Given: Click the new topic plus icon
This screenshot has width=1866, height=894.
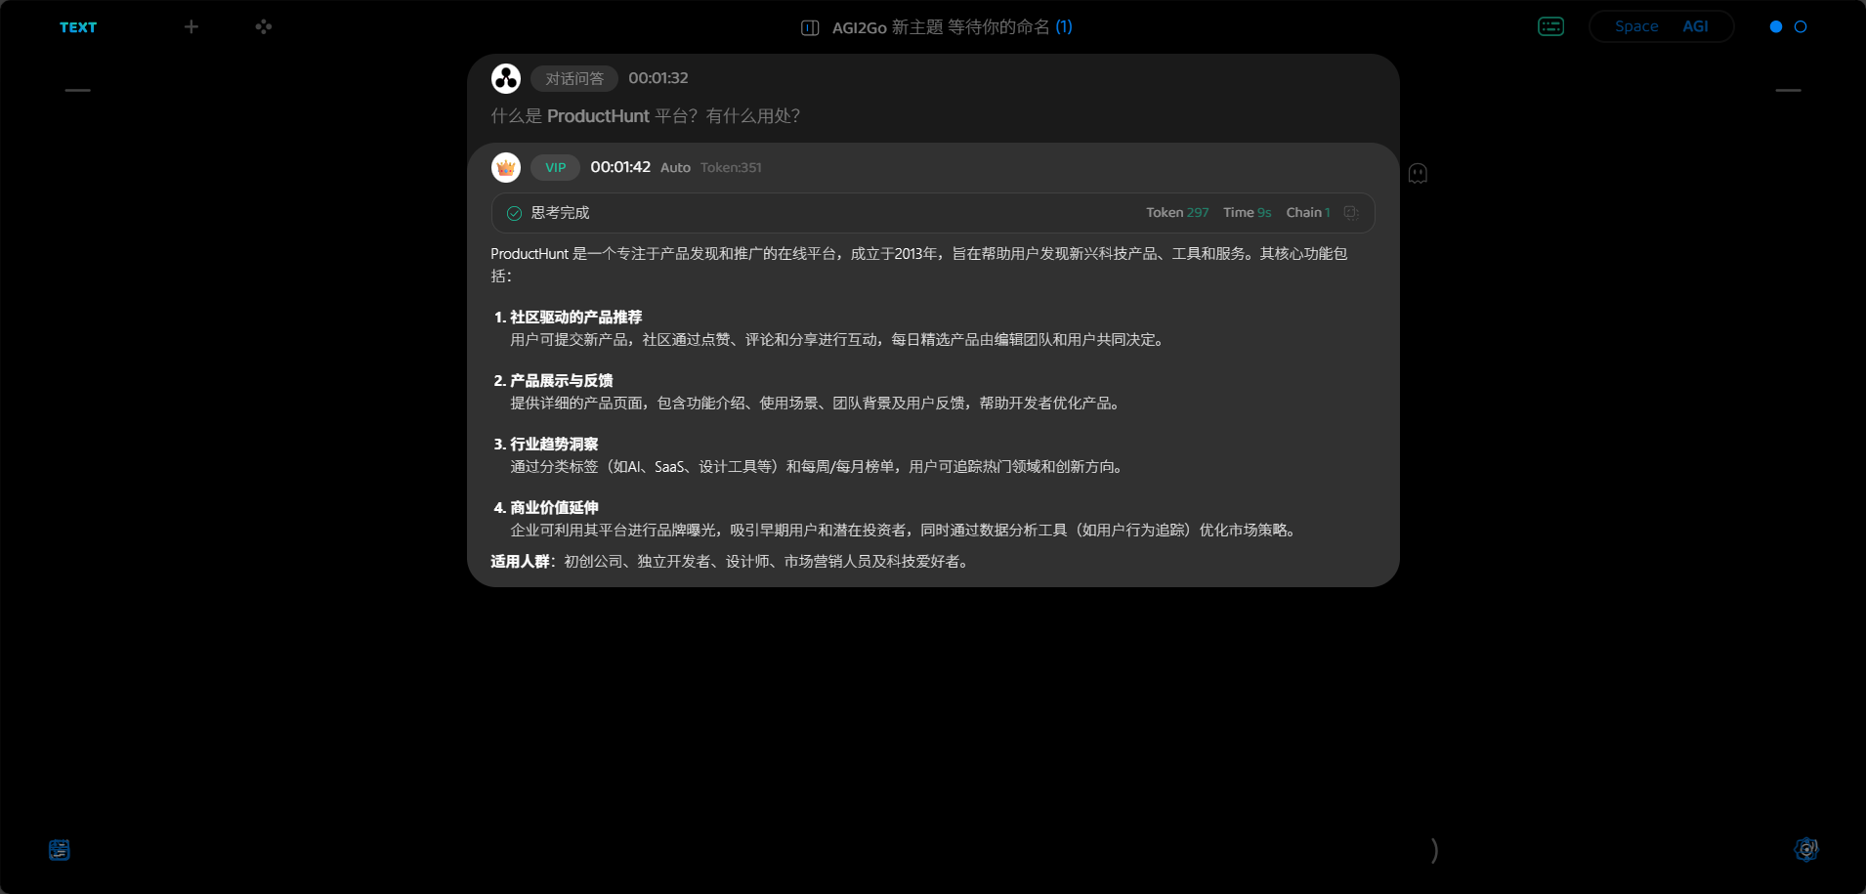Looking at the screenshot, I should [x=191, y=26].
